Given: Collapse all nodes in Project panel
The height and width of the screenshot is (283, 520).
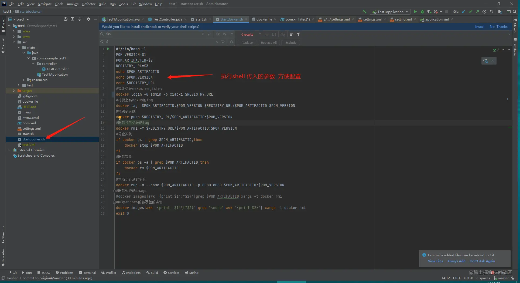Looking at the screenshot, I should (80, 19).
